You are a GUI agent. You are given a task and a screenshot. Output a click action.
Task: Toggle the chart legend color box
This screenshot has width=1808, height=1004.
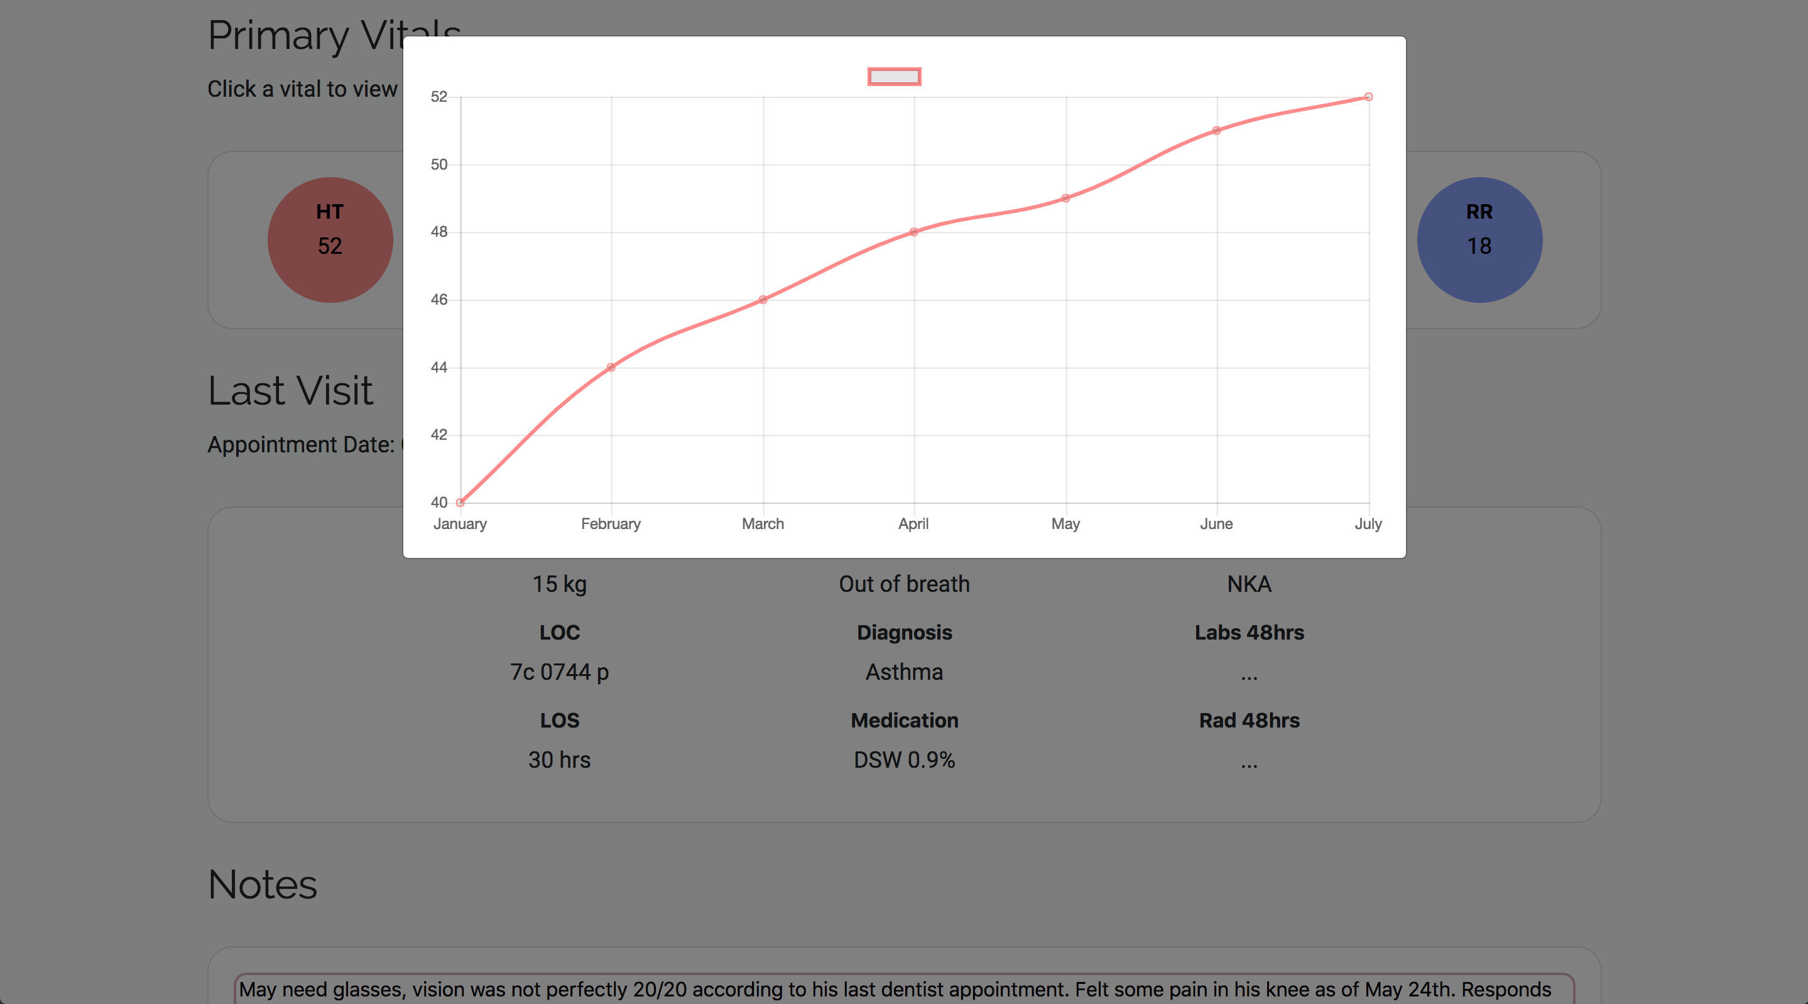(893, 77)
